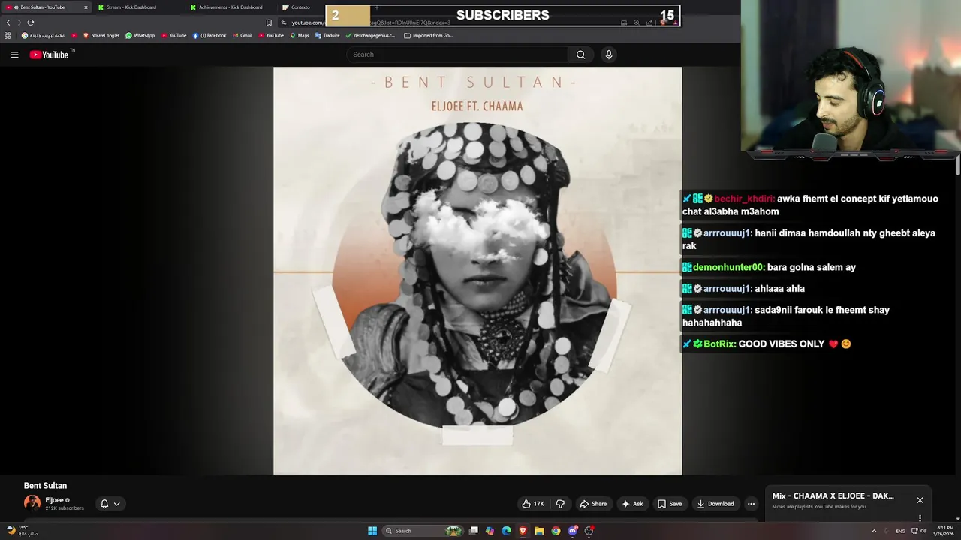Start voice search with microphone icon
Image resolution: width=961 pixels, height=540 pixels.
(609, 55)
